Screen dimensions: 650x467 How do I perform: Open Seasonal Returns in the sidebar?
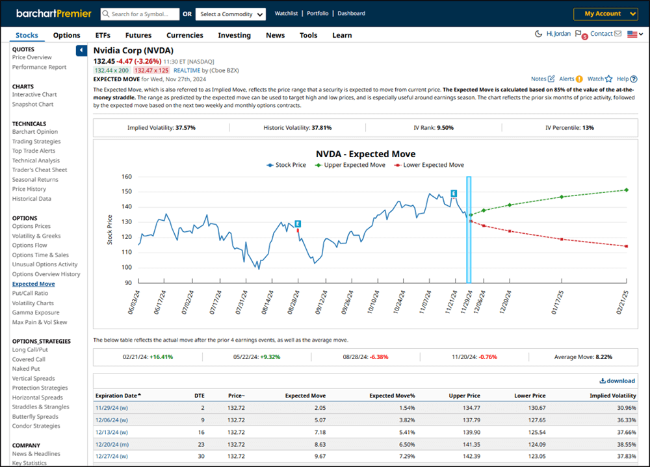click(35, 179)
